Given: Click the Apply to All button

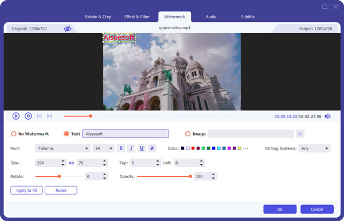Looking at the screenshot, I should (26, 190).
